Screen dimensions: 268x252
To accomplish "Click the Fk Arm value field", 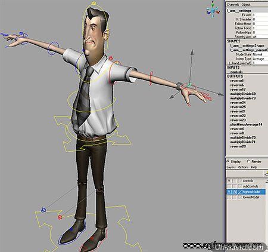I will [x=260, y=15].
